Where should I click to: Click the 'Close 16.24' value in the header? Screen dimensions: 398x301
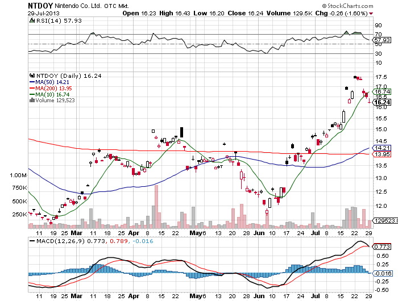(x=246, y=13)
